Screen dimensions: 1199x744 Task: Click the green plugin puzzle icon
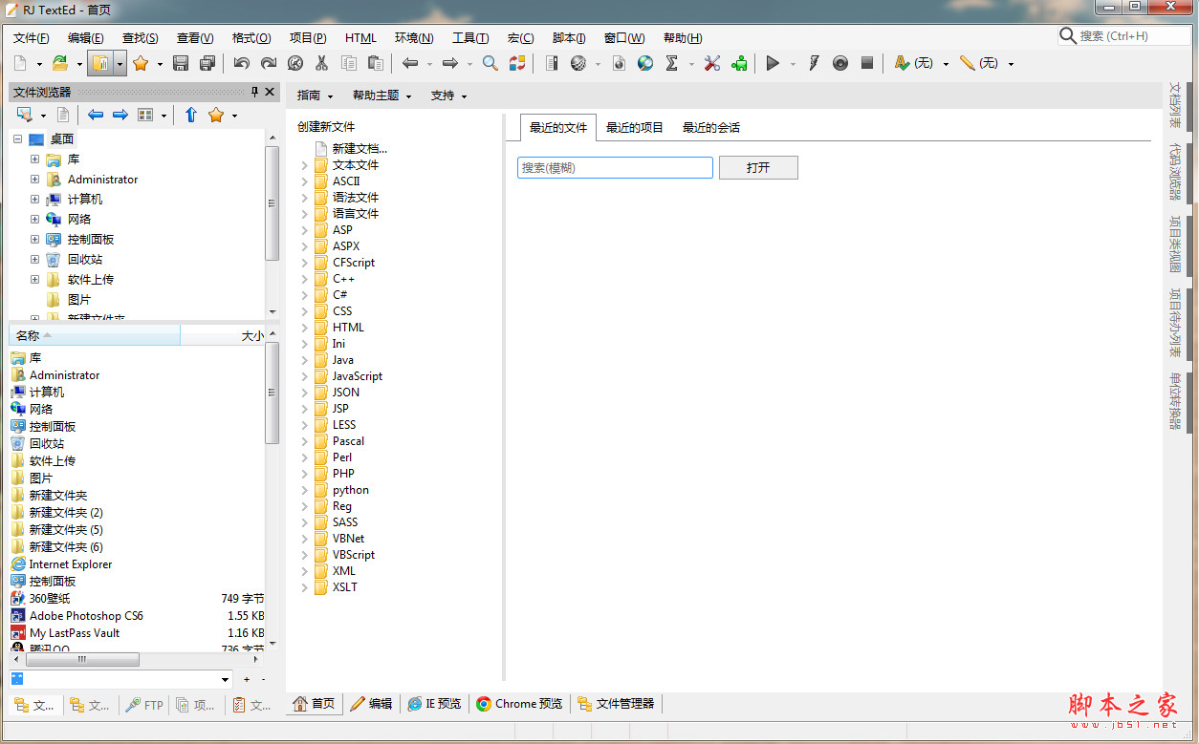[x=739, y=63]
